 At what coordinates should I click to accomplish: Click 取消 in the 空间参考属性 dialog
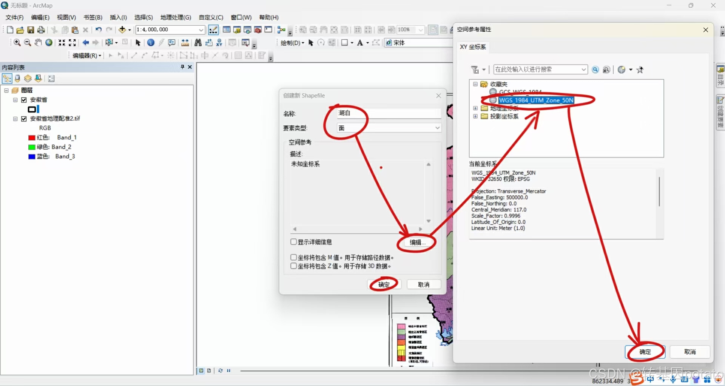(690, 352)
